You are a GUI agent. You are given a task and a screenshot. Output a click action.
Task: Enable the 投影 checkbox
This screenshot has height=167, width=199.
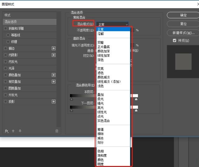click(x=6, y=102)
